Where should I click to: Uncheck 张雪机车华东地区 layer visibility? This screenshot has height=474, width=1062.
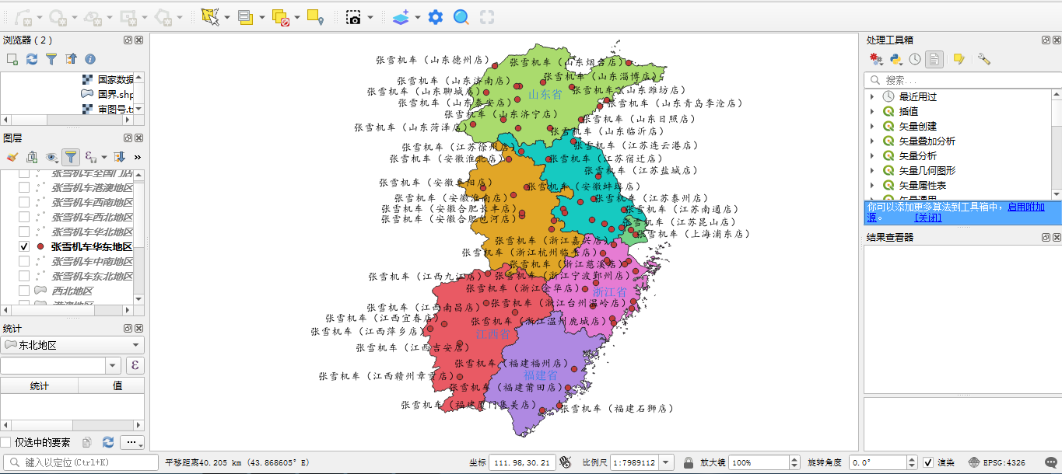(x=24, y=246)
